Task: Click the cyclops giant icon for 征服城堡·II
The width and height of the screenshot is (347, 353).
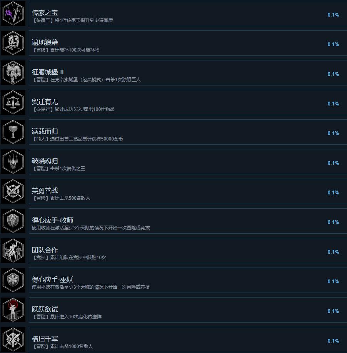Action: click(x=13, y=73)
